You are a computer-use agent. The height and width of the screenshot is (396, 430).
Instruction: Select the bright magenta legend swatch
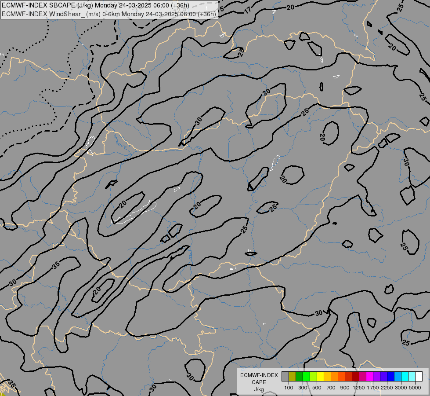pos(370,376)
